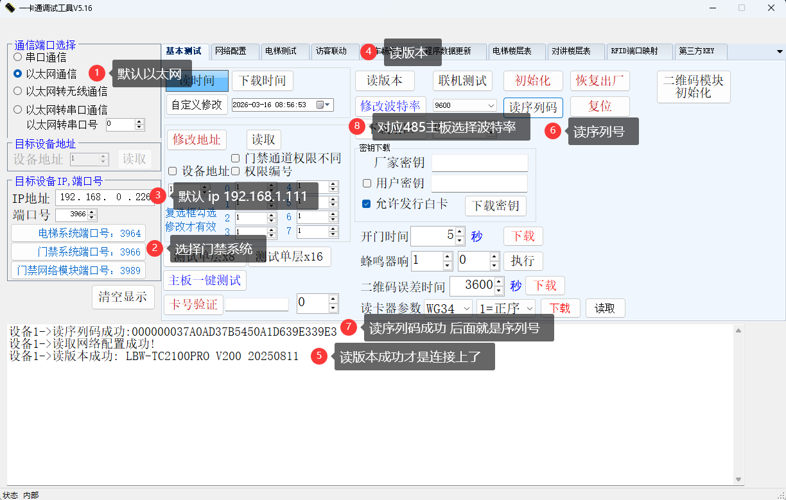This screenshot has height=500, width=786.
Task: Click the 卡号验证 button
Action: 194,304
